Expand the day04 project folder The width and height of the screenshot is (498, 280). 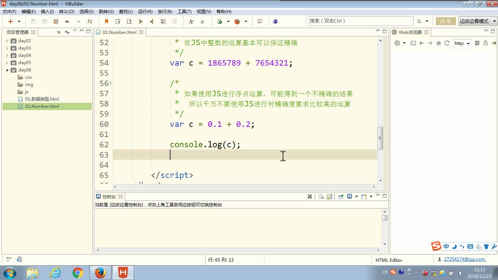click(7, 55)
